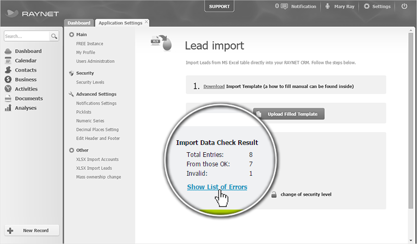The height and width of the screenshot is (244, 417).
Task: Click the Calendar icon in sidebar
Action: [x=8, y=60]
